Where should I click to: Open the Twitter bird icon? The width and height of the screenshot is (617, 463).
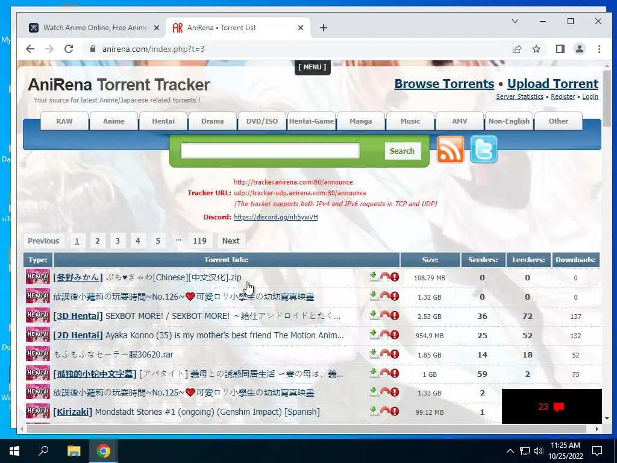coord(484,150)
